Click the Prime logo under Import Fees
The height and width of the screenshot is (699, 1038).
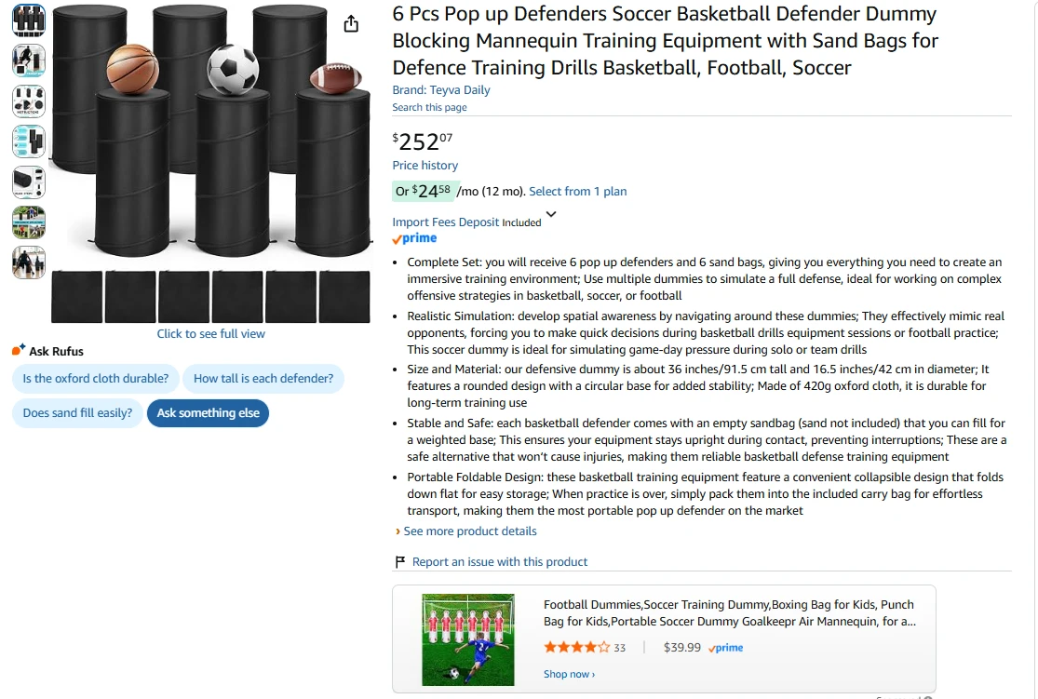click(x=414, y=238)
